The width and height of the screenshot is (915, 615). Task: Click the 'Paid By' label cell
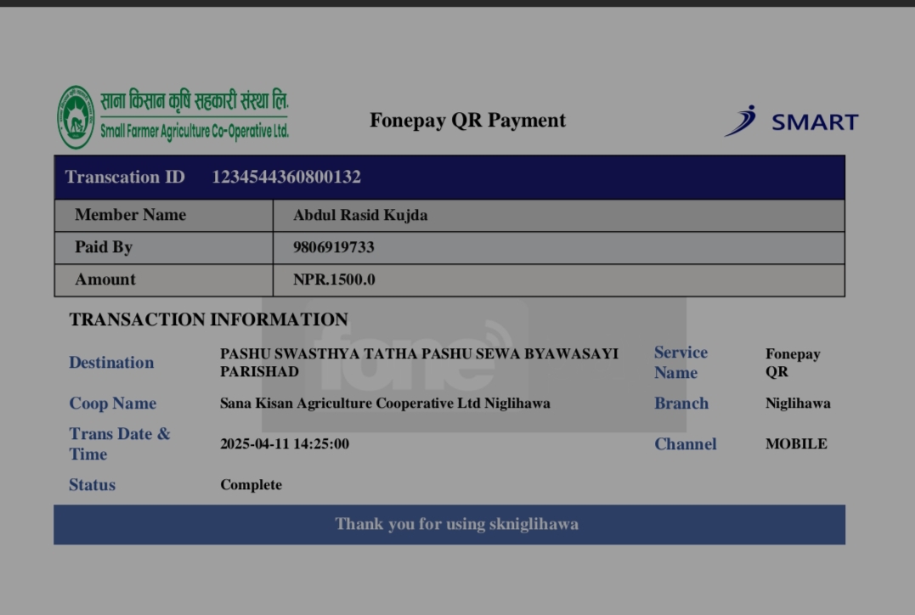(x=164, y=247)
